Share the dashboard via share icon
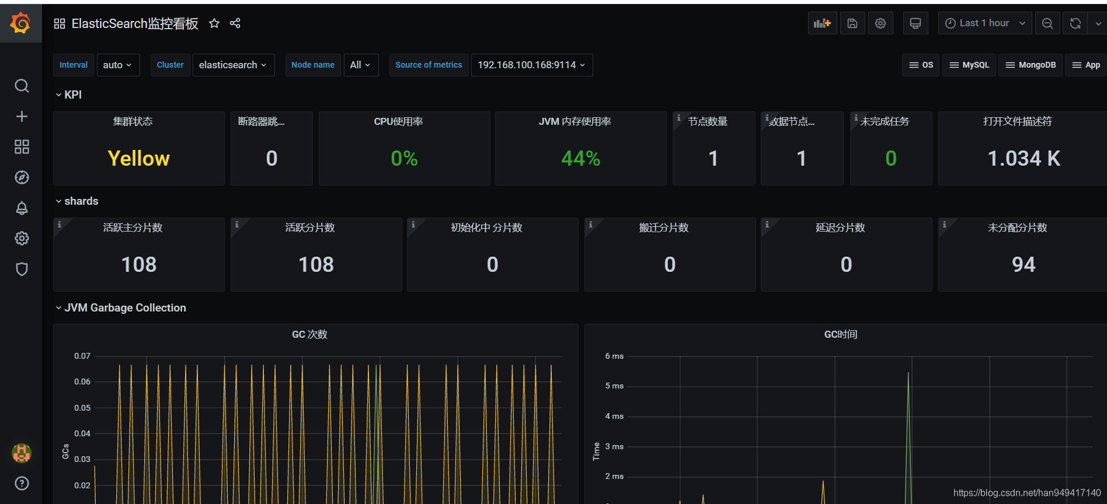This screenshot has width=1107, height=504. click(235, 23)
